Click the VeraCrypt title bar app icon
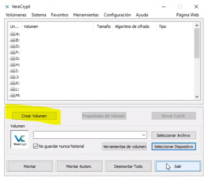 [x=7, y=7]
